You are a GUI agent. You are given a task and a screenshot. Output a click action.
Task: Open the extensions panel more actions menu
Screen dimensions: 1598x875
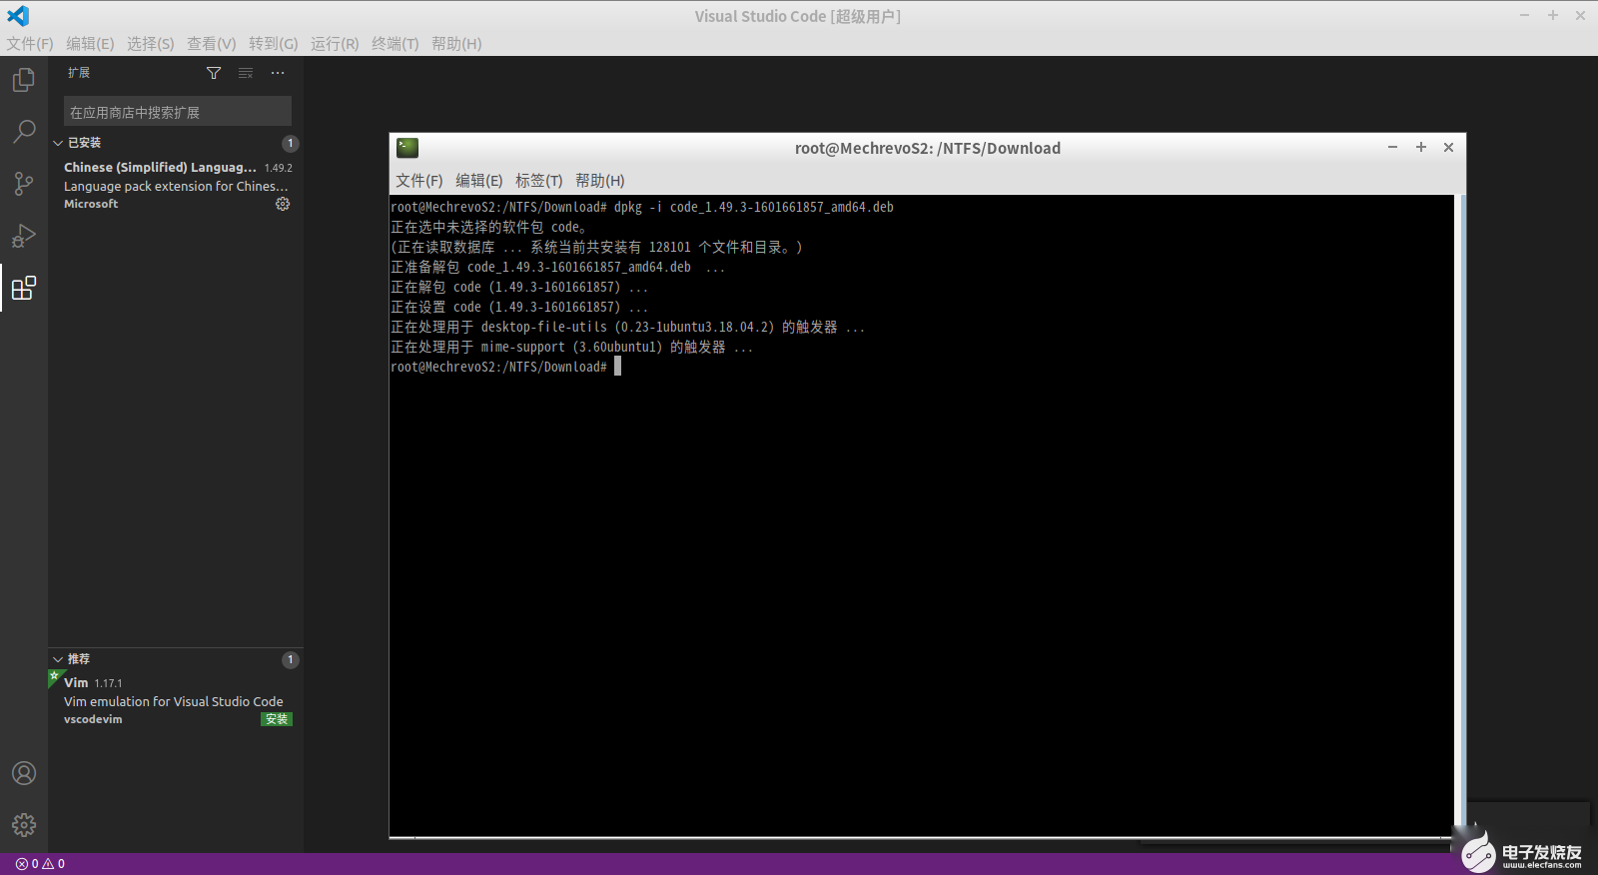pyautogui.click(x=278, y=73)
